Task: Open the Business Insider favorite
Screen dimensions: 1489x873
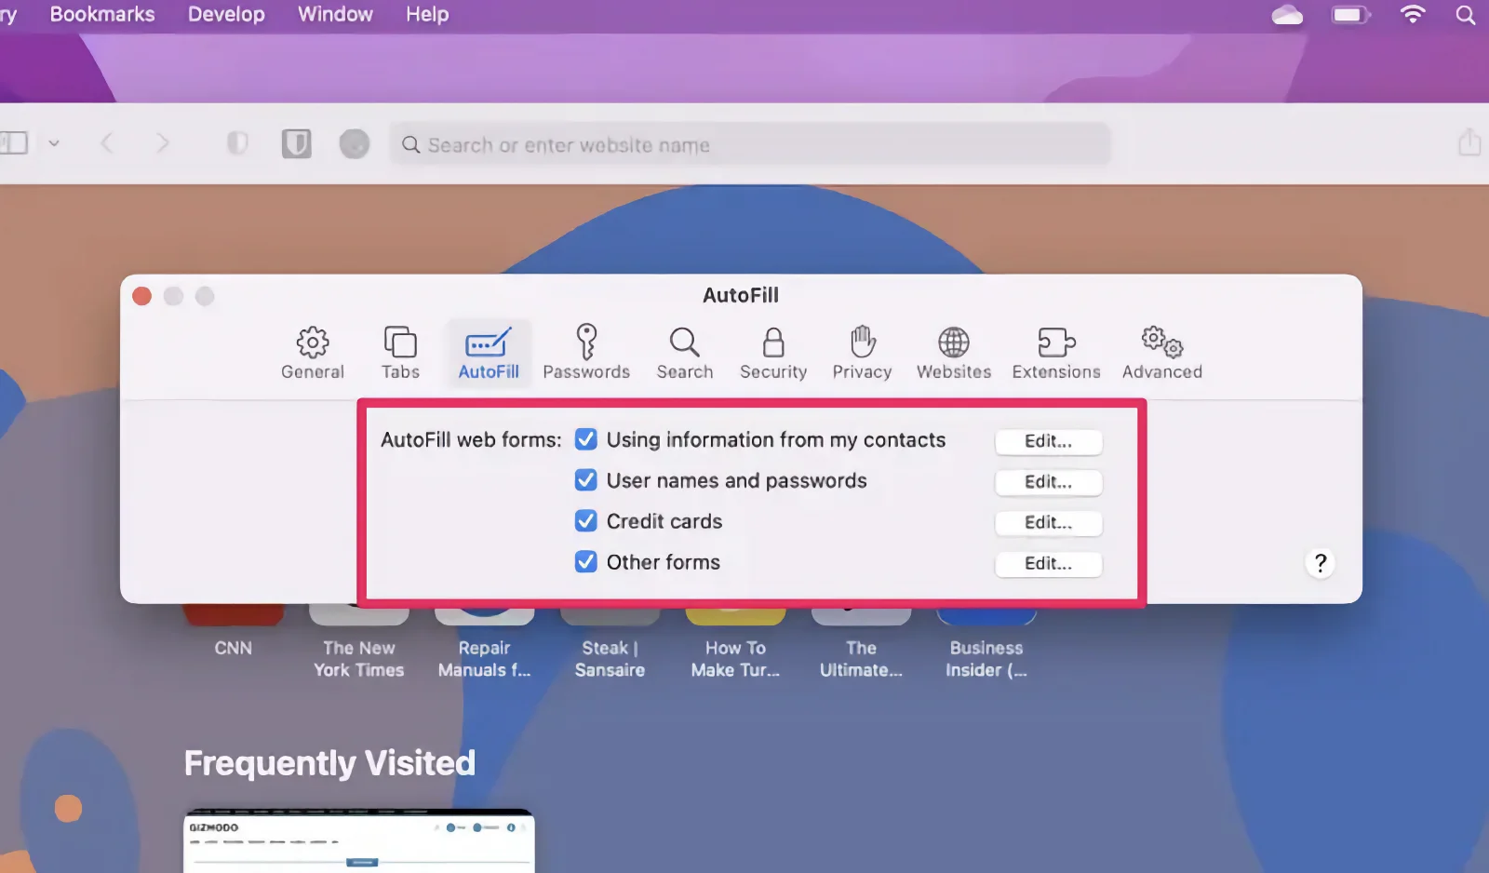Action: (x=986, y=642)
